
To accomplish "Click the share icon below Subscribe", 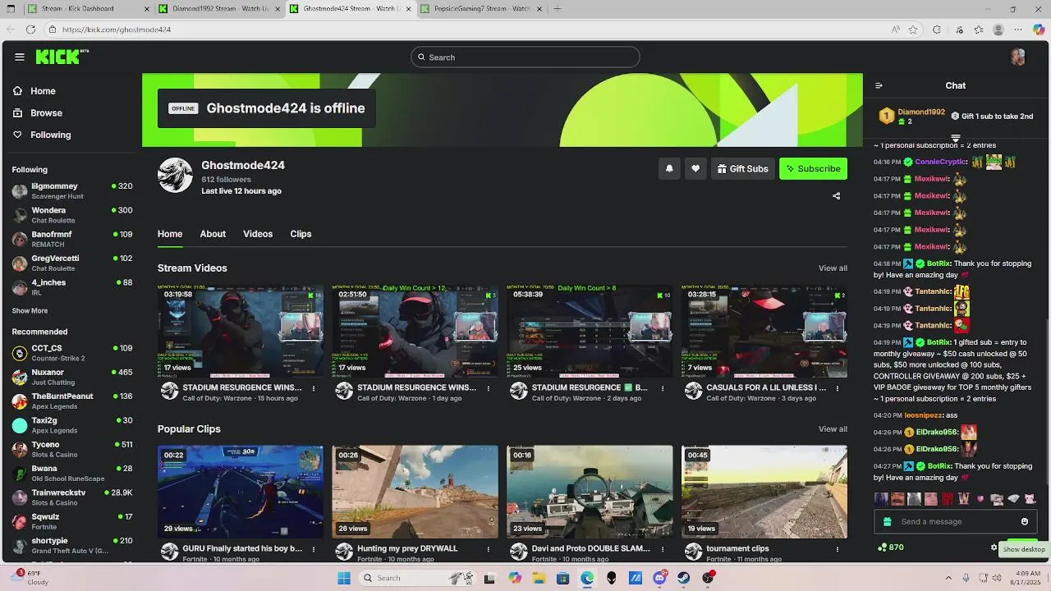I will pos(836,196).
